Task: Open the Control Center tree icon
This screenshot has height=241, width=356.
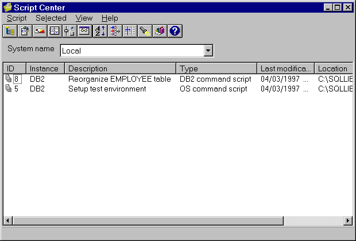Action: pos(10,31)
